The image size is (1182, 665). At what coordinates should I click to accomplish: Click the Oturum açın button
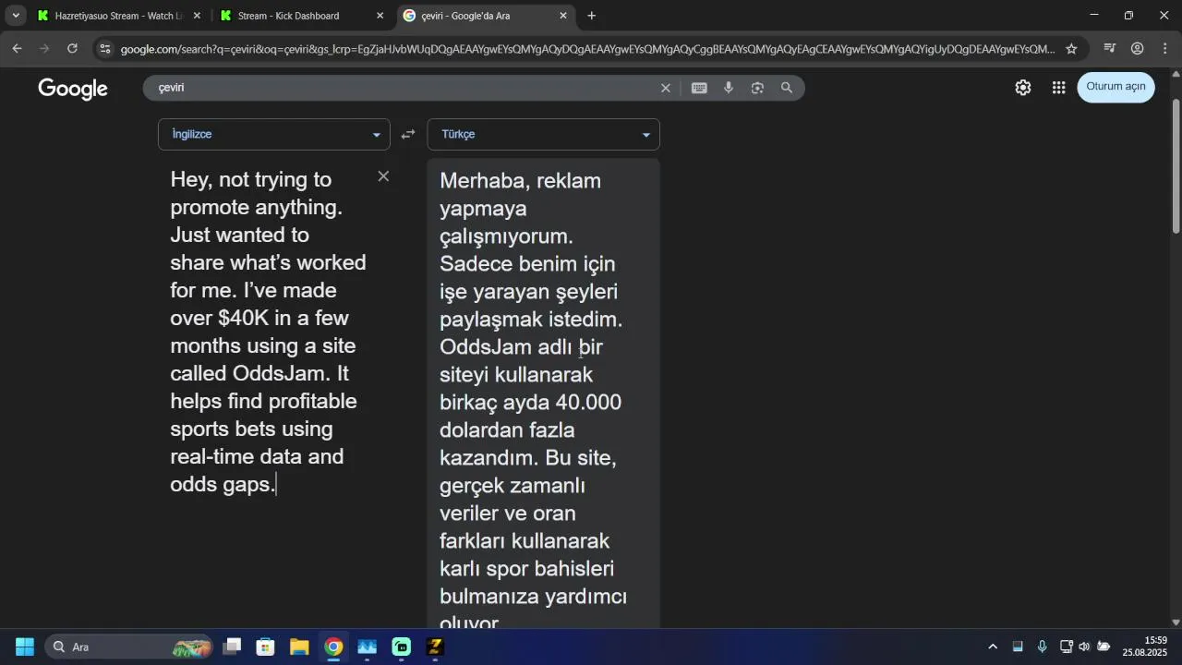tap(1116, 87)
